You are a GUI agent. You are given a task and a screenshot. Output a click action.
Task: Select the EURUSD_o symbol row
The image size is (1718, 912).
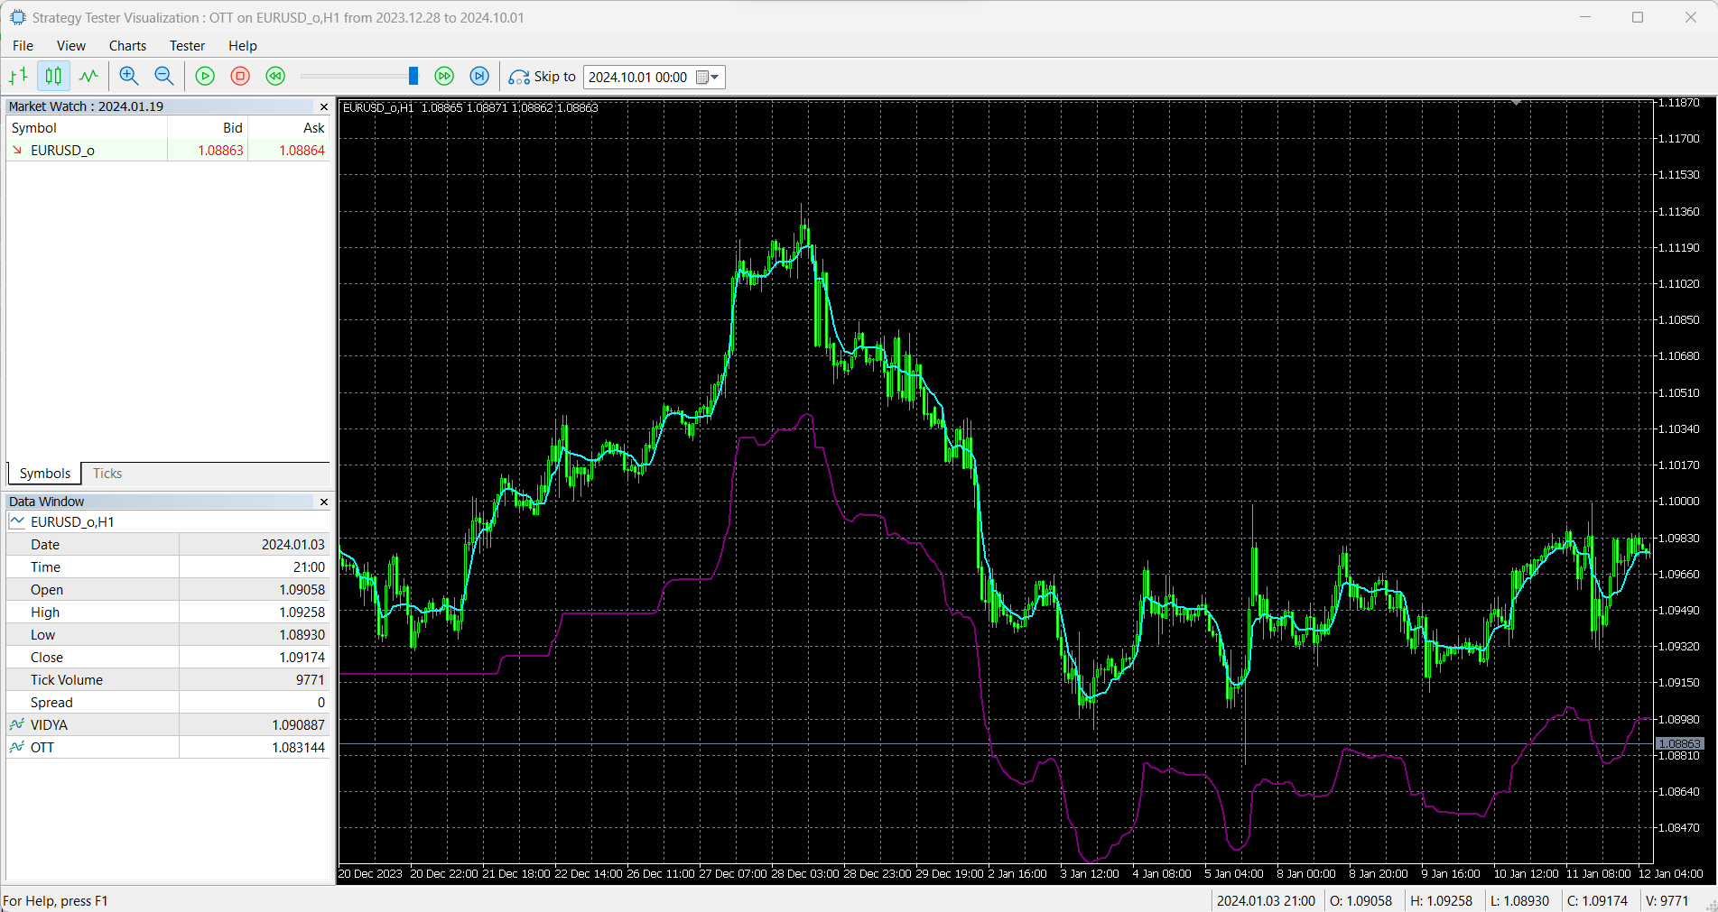click(x=169, y=151)
